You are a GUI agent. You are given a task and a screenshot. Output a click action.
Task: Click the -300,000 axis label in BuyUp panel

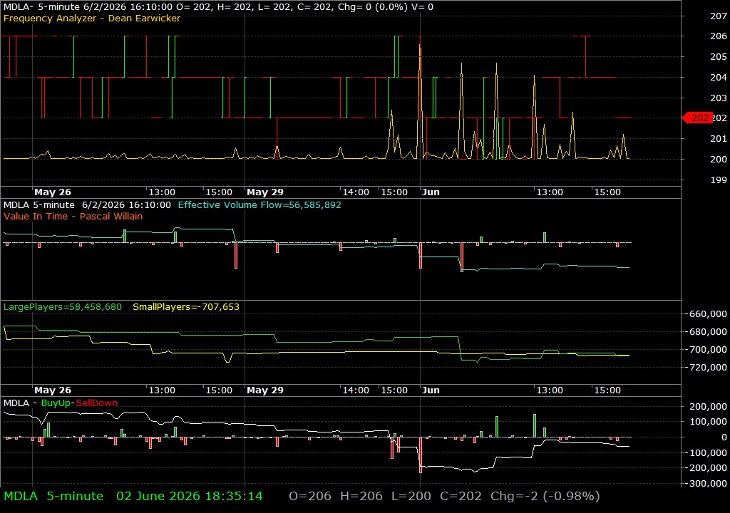[x=706, y=483]
